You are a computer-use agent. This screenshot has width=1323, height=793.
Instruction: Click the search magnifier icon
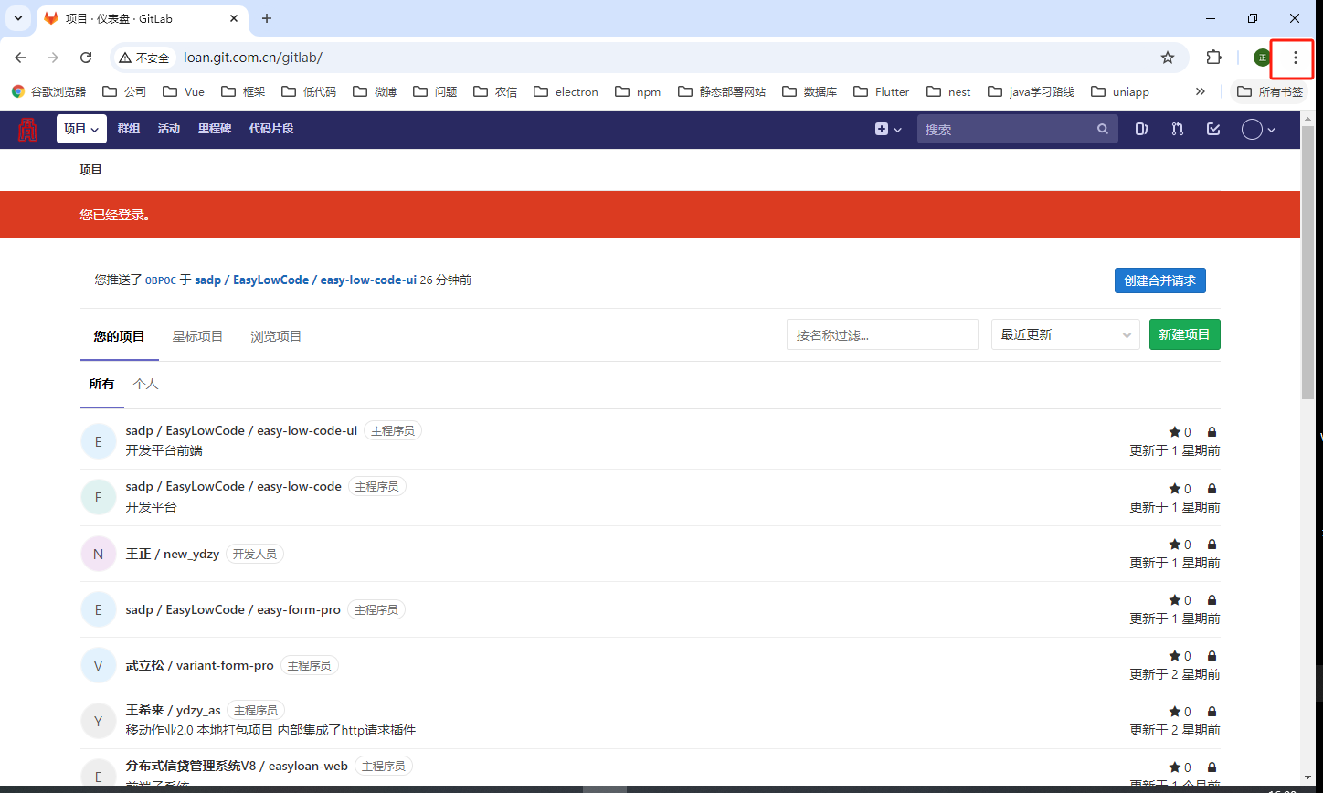pos(1103,130)
